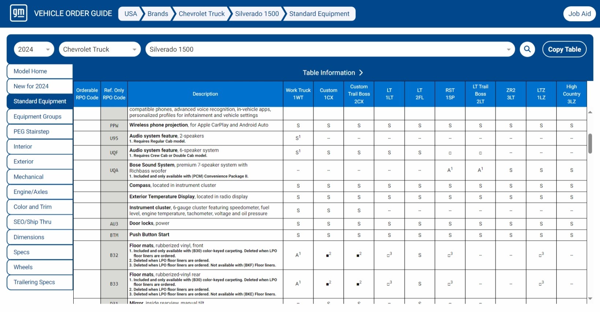Click the PPW RPO code cell
Screen dimensions: 600x312
point(114,126)
